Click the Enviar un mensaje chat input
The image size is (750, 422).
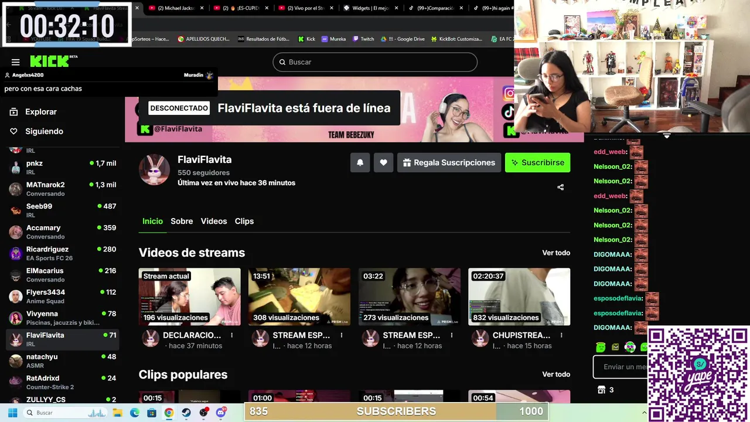tap(621, 367)
